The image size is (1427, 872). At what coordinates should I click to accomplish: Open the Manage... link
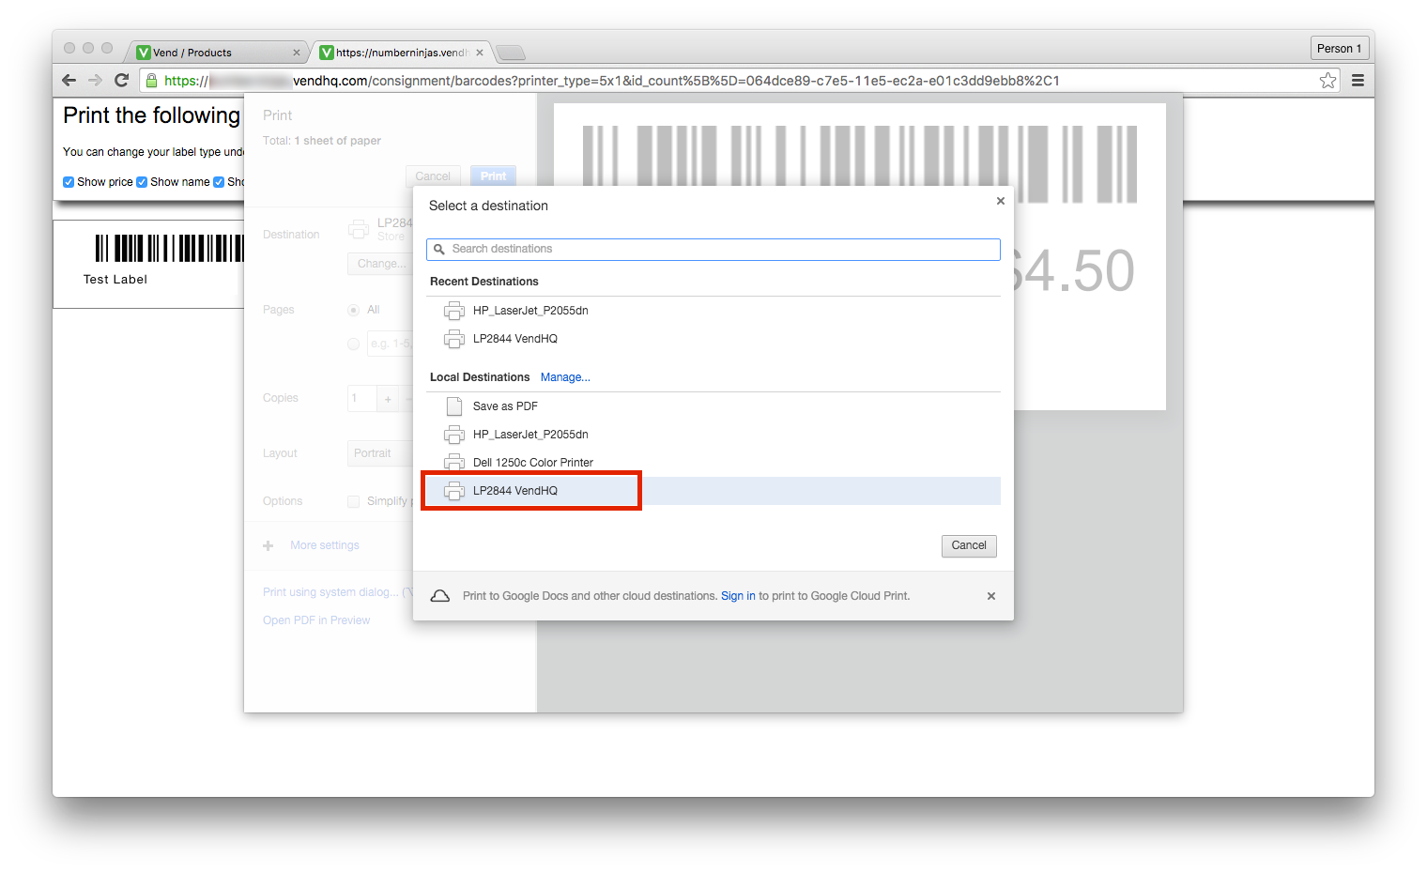tap(565, 377)
